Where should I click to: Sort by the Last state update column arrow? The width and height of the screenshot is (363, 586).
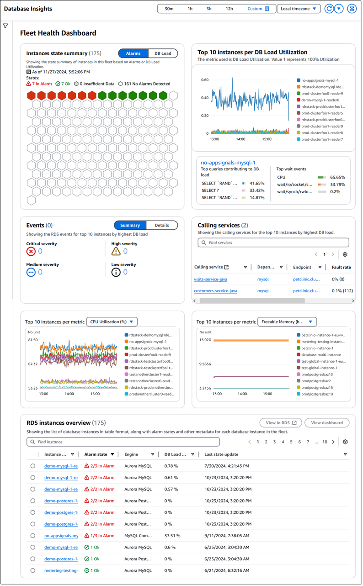tap(345, 454)
